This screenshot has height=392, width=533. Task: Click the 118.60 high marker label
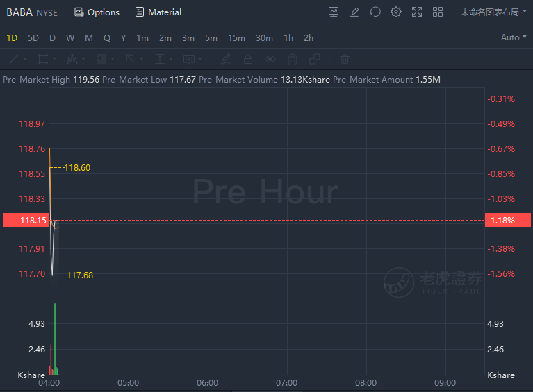[77, 168]
